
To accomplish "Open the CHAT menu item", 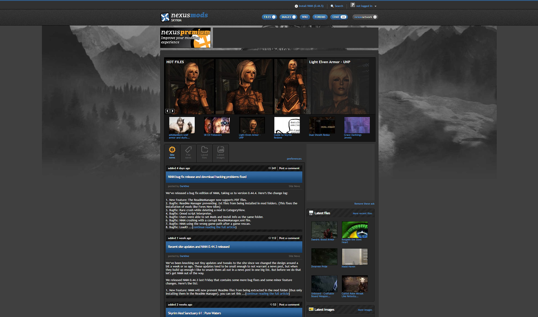I will pyautogui.click(x=339, y=17).
